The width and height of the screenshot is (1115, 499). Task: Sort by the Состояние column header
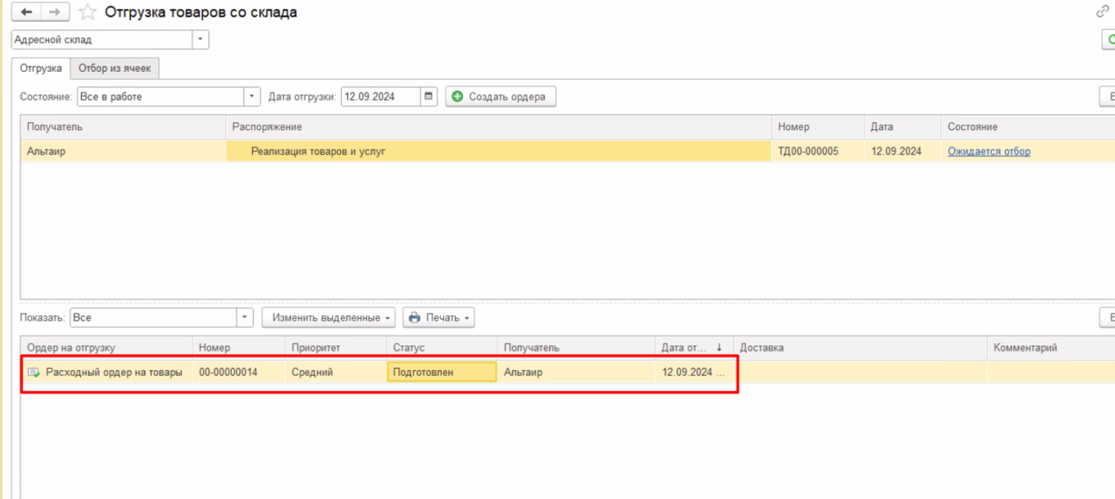coord(1027,127)
